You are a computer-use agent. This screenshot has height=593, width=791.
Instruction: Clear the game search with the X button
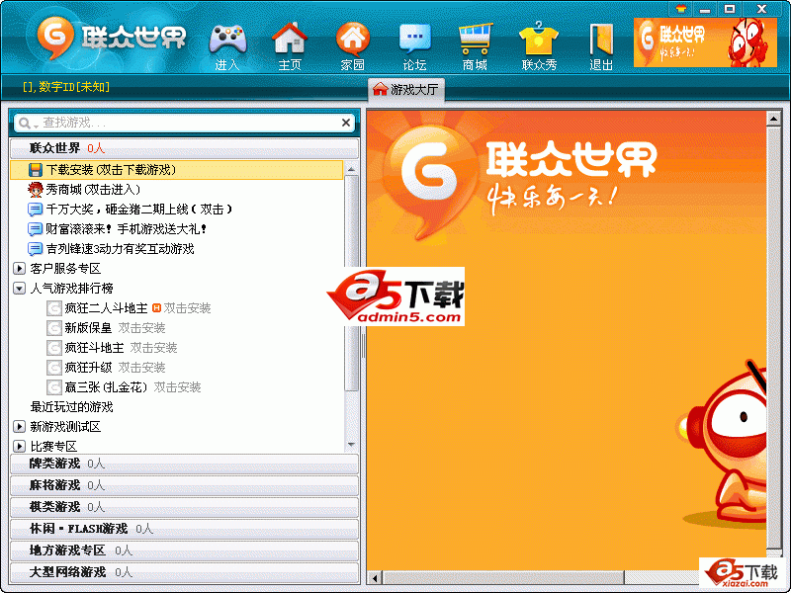tap(346, 123)
